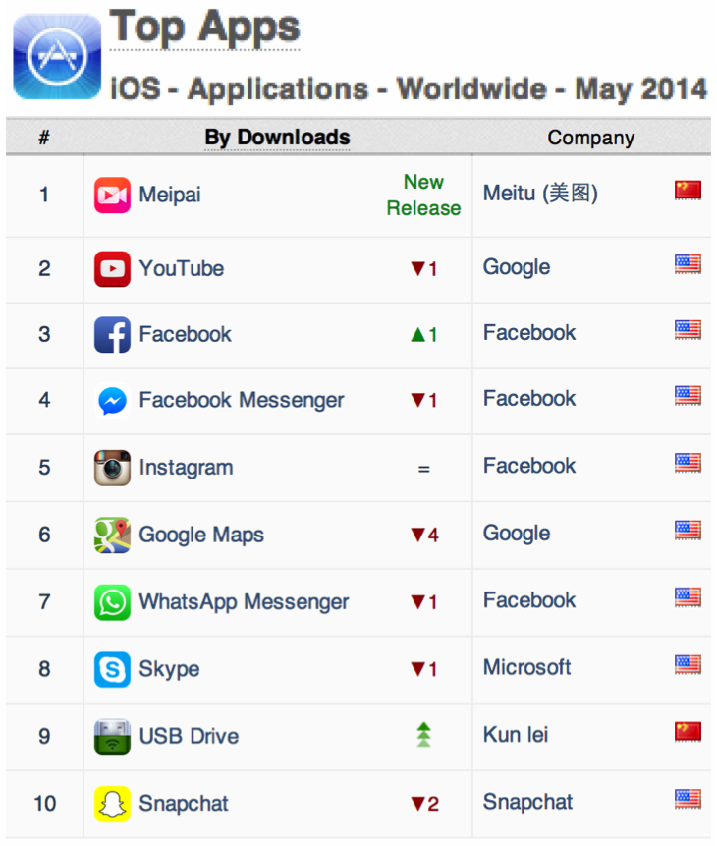717x846 pixels.
Task: Click the Company column header
Action: 590,138
